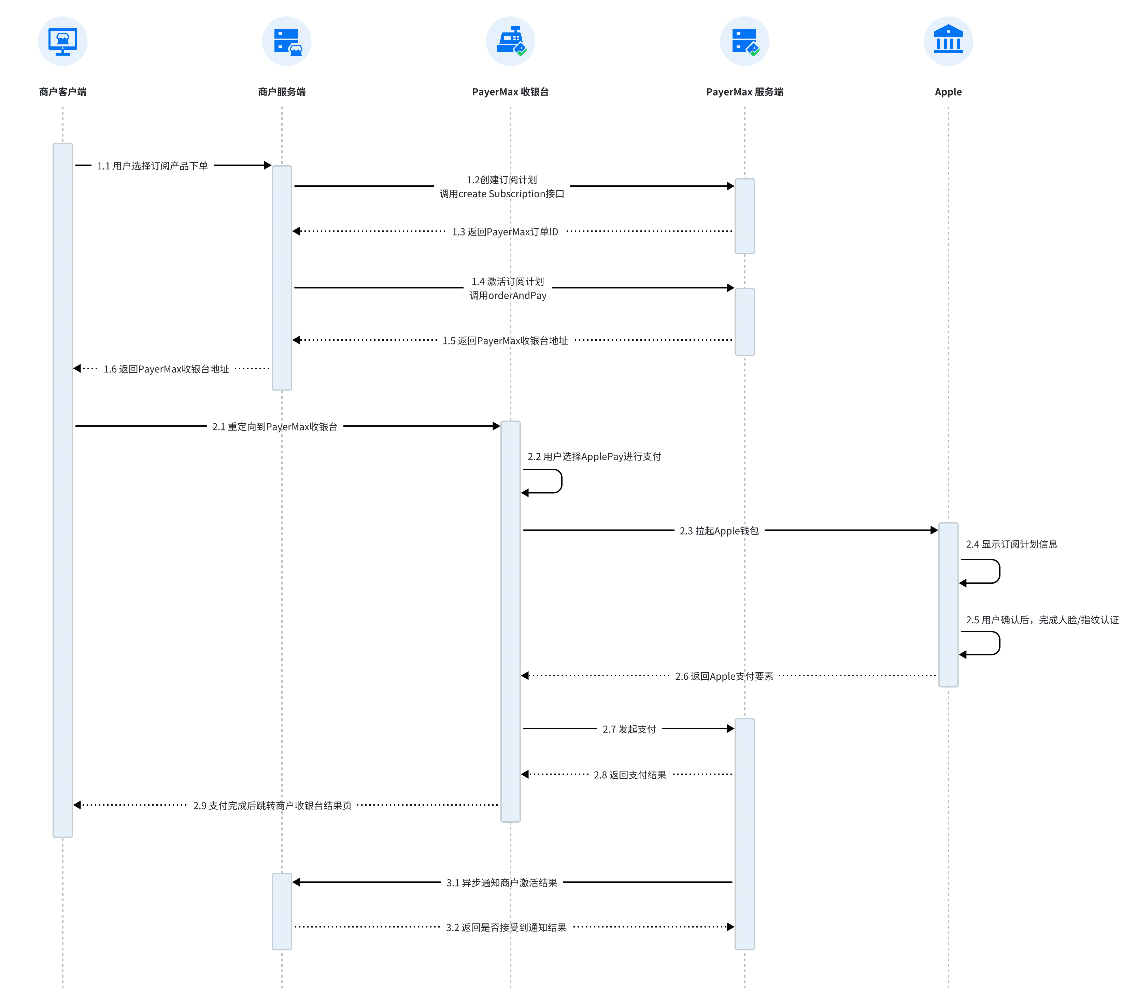Viewport: 1136px width, 1005px height.
Task: Click step 2.3 拉起Apple钱包
Action: [x=719, y=531]
